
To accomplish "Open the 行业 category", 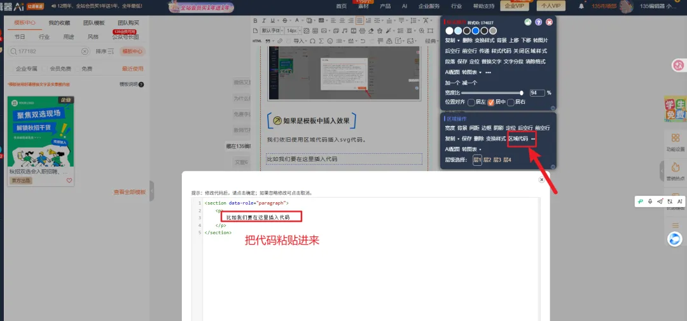I will 45,37.
